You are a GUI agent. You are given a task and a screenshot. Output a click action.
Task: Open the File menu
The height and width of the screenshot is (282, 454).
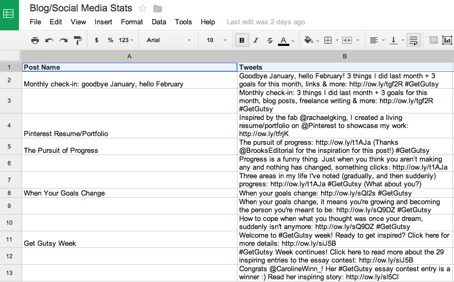pyautogui.click(x=35, y=22)
